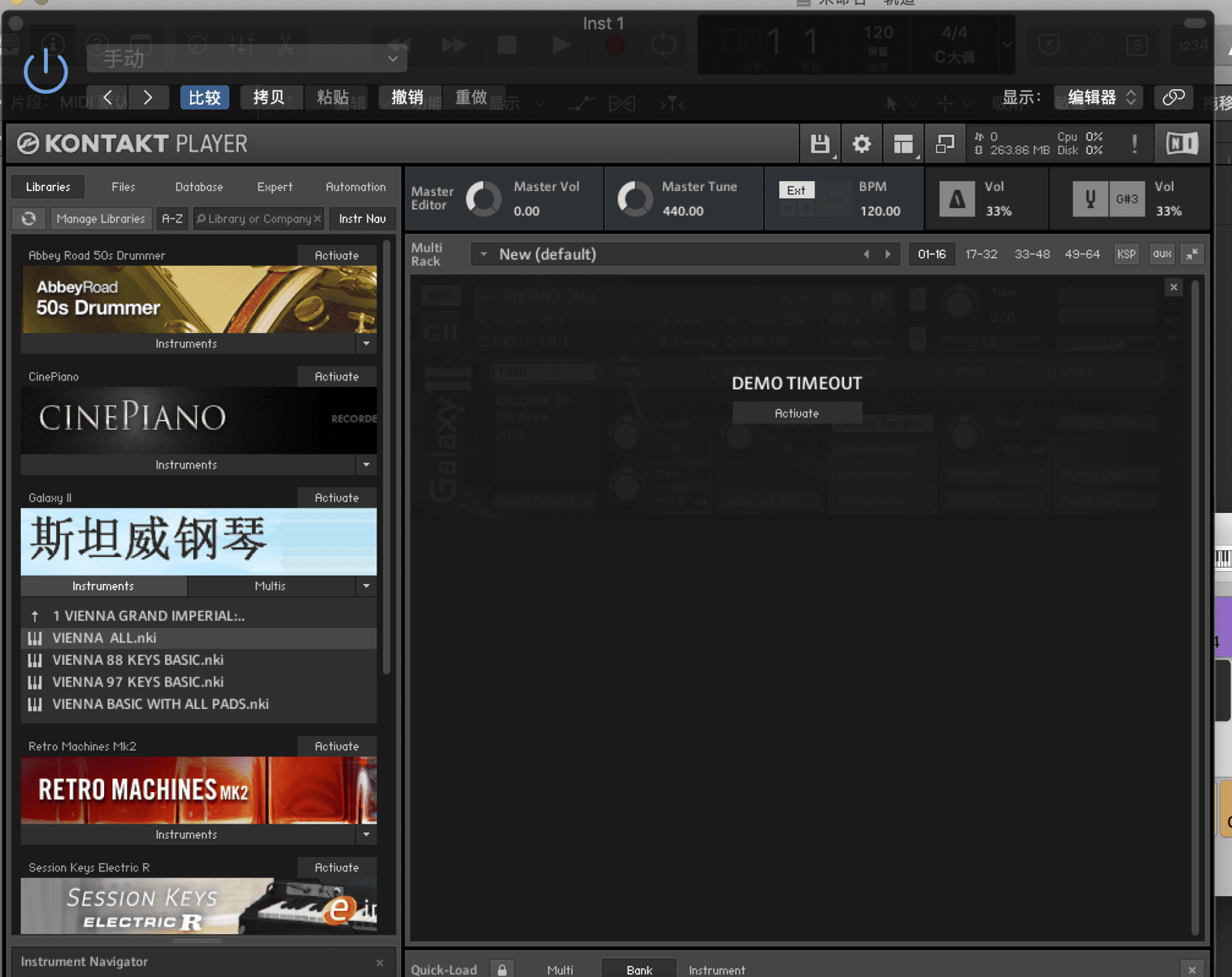This screenshot has width=1232, height=977.
Task: Clear the library search with x
Action: tap(317, 219)
